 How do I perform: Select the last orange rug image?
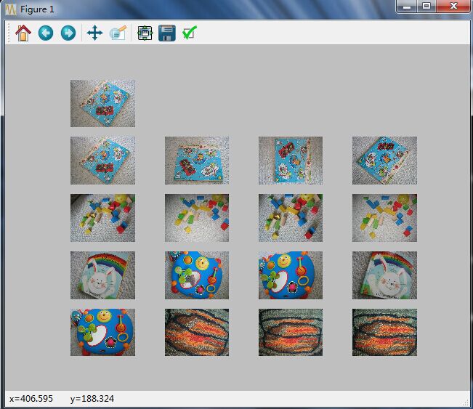click(384, 332)
